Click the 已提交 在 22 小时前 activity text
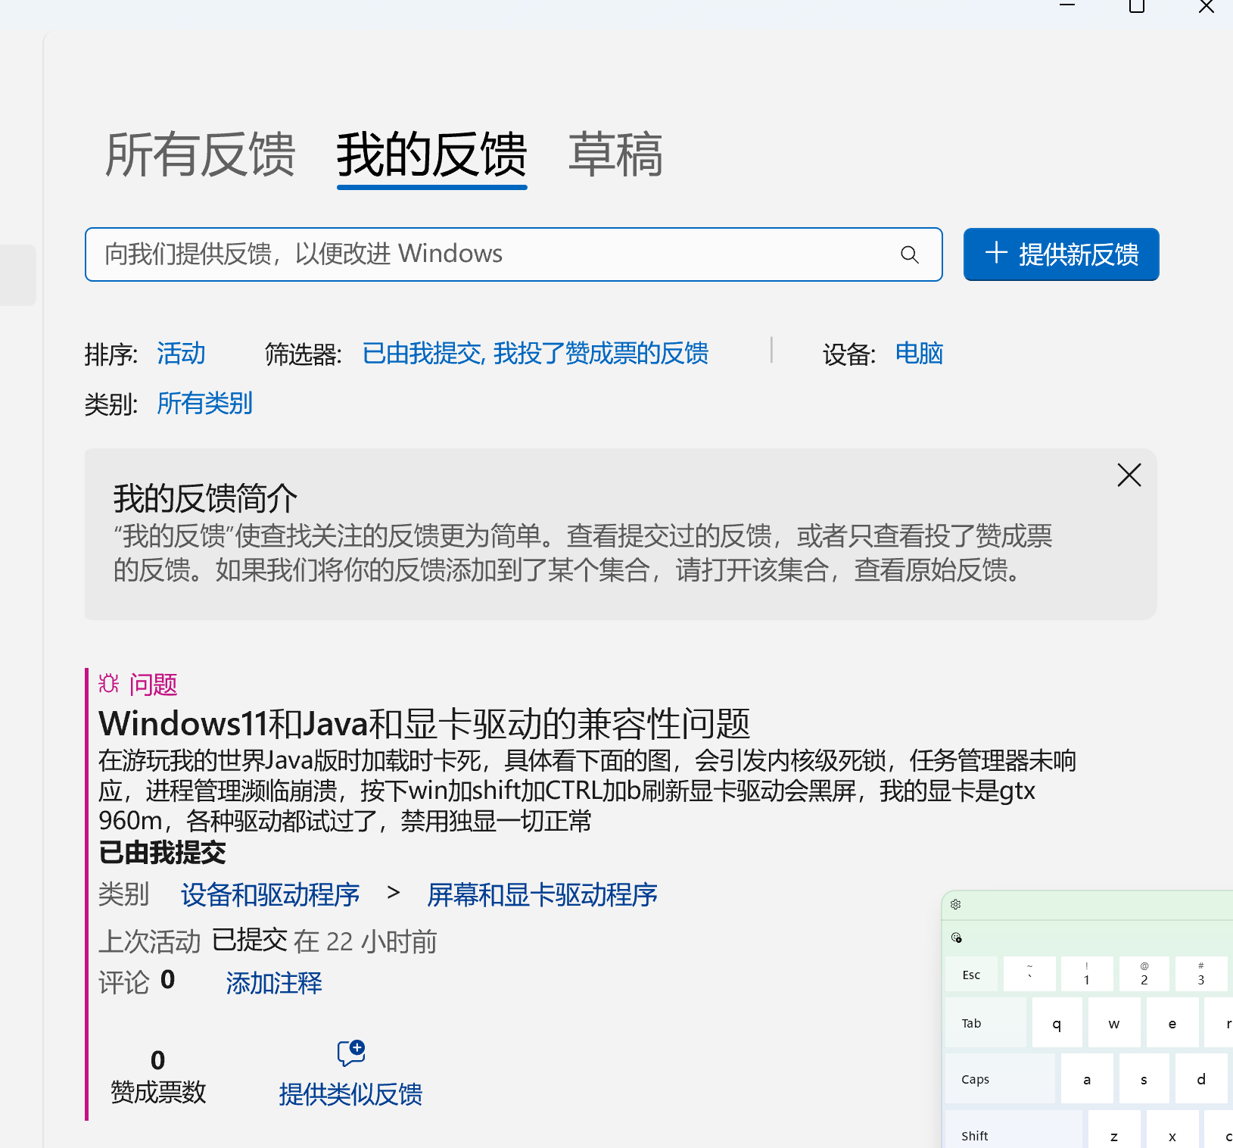This screenshot has height=1148, width=1233. tap(324, 941)
